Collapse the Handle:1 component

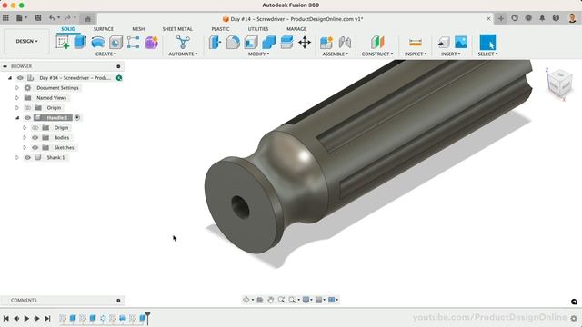(17, 117)
